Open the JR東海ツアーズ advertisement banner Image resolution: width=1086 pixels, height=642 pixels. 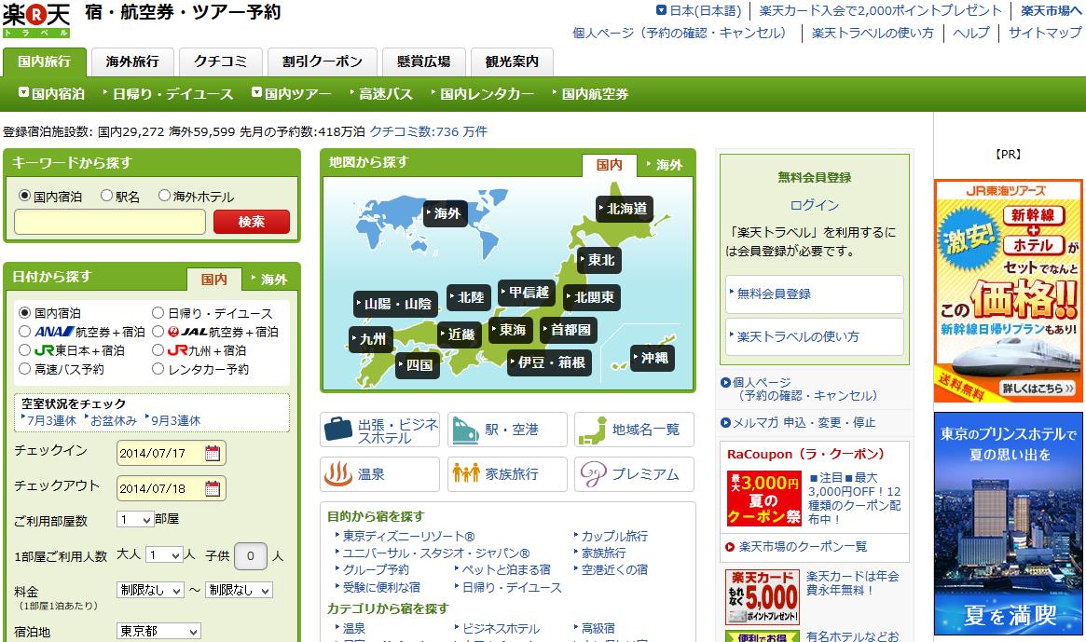coord(1009,291)
